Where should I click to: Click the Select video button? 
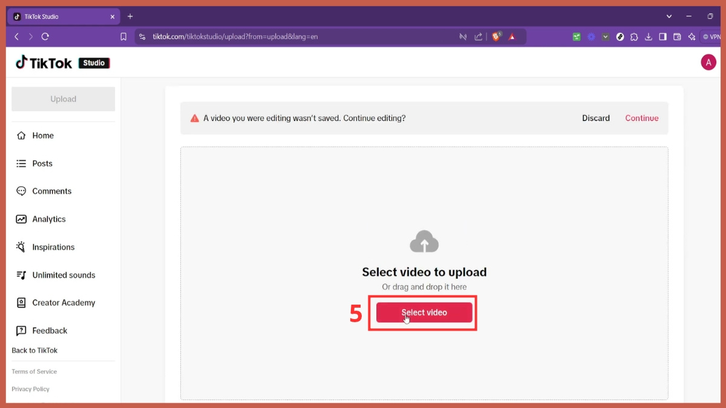[424, 312]
